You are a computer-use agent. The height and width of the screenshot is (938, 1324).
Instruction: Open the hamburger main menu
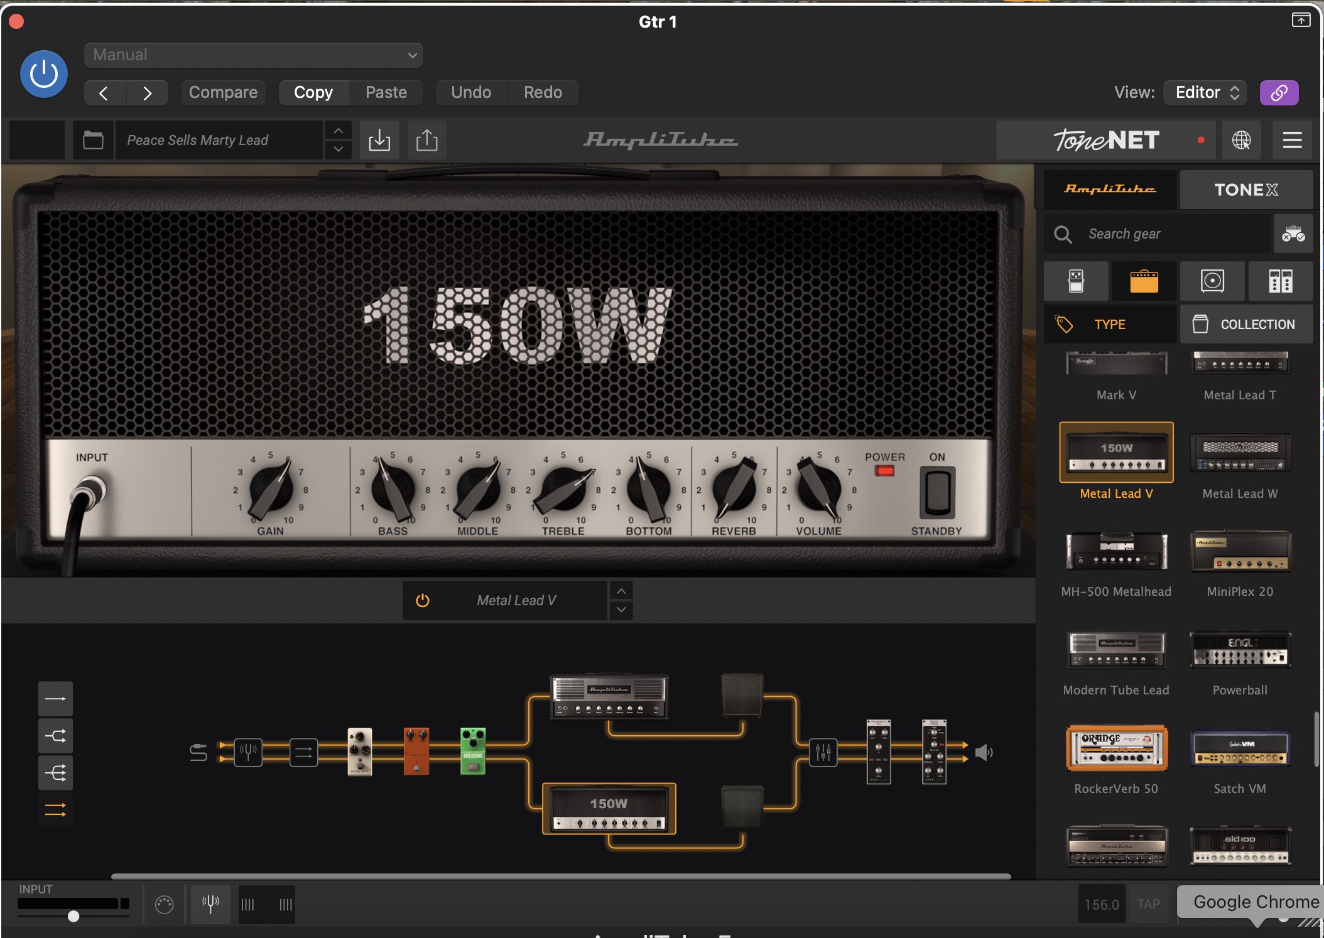click(x=1292, y=140)
